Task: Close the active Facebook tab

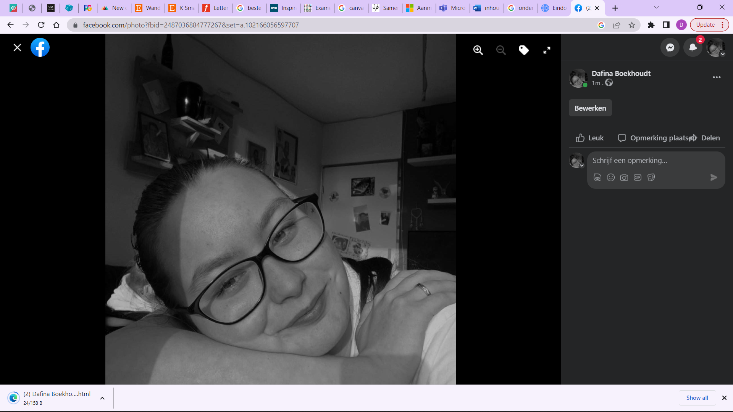Action: click(597, 8)
